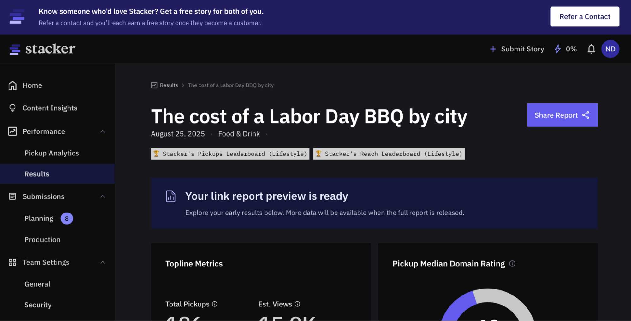
Task: Click the Performance chart icon in sidebar
Action: pyautogui.click(x=12, y=131)
